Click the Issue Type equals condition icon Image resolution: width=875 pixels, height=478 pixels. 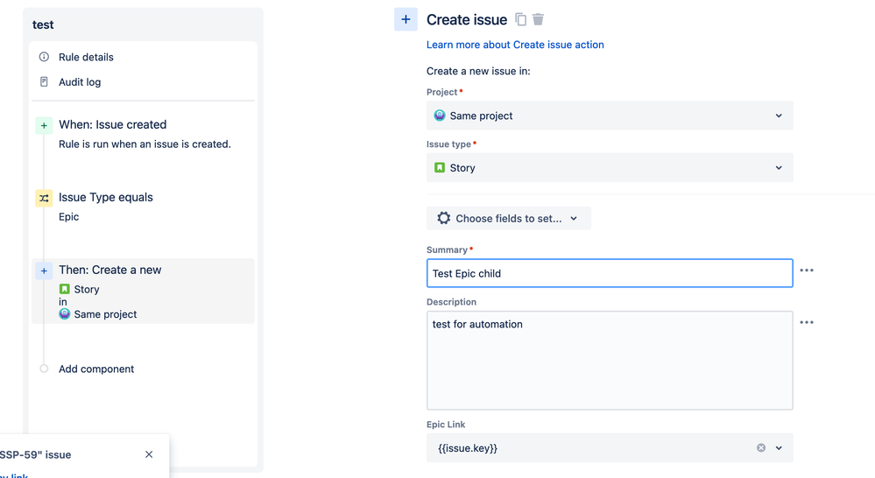(x=44, y=199)
